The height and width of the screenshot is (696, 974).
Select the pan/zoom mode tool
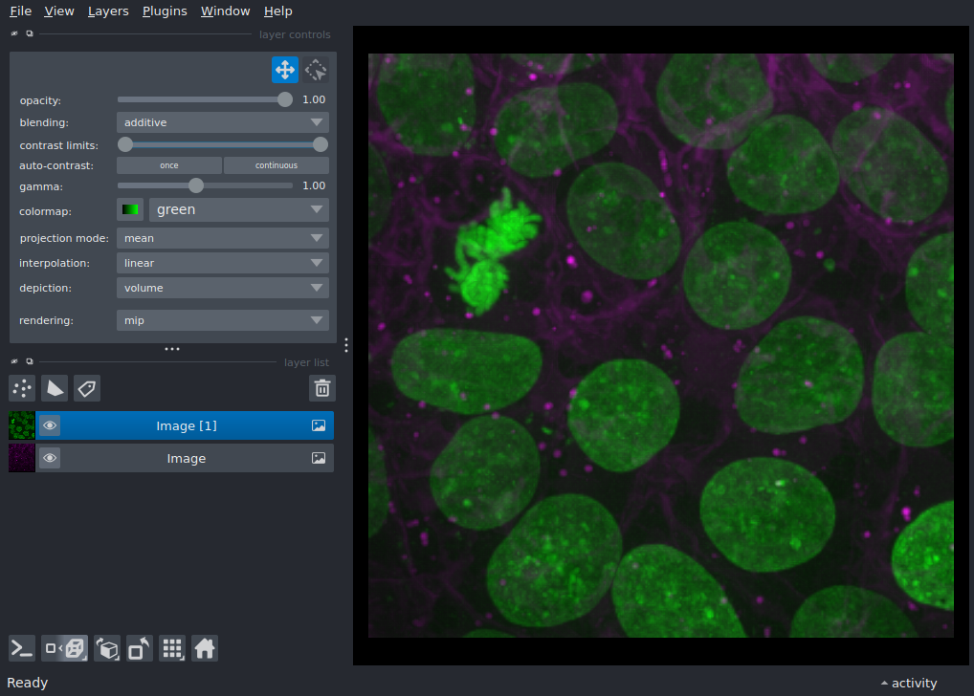coord(284,70)
